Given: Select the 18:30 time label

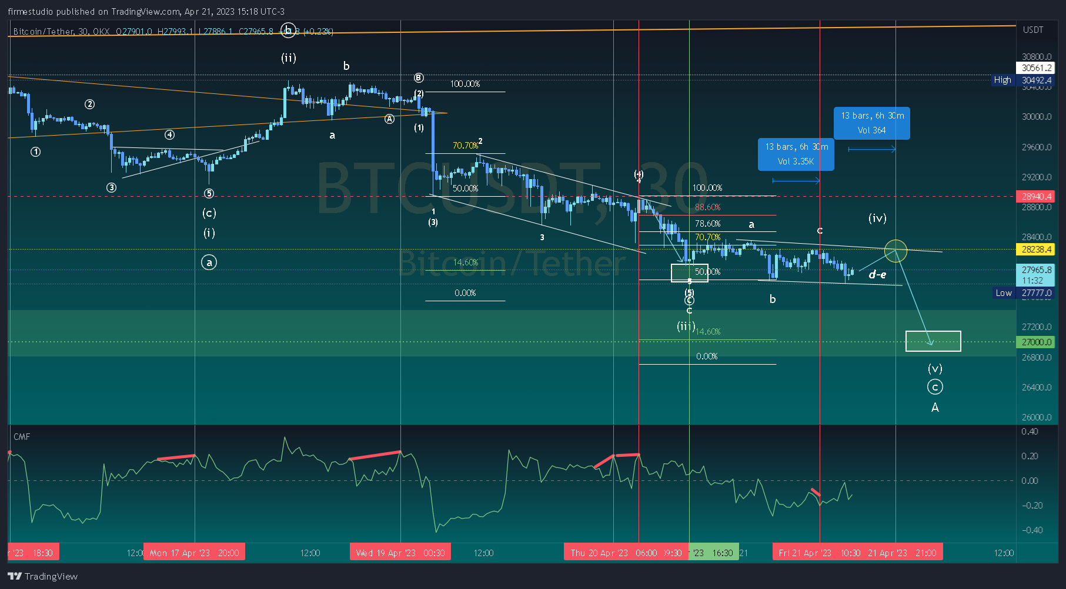Looking at the screenshot, I should tap(33, 553).
